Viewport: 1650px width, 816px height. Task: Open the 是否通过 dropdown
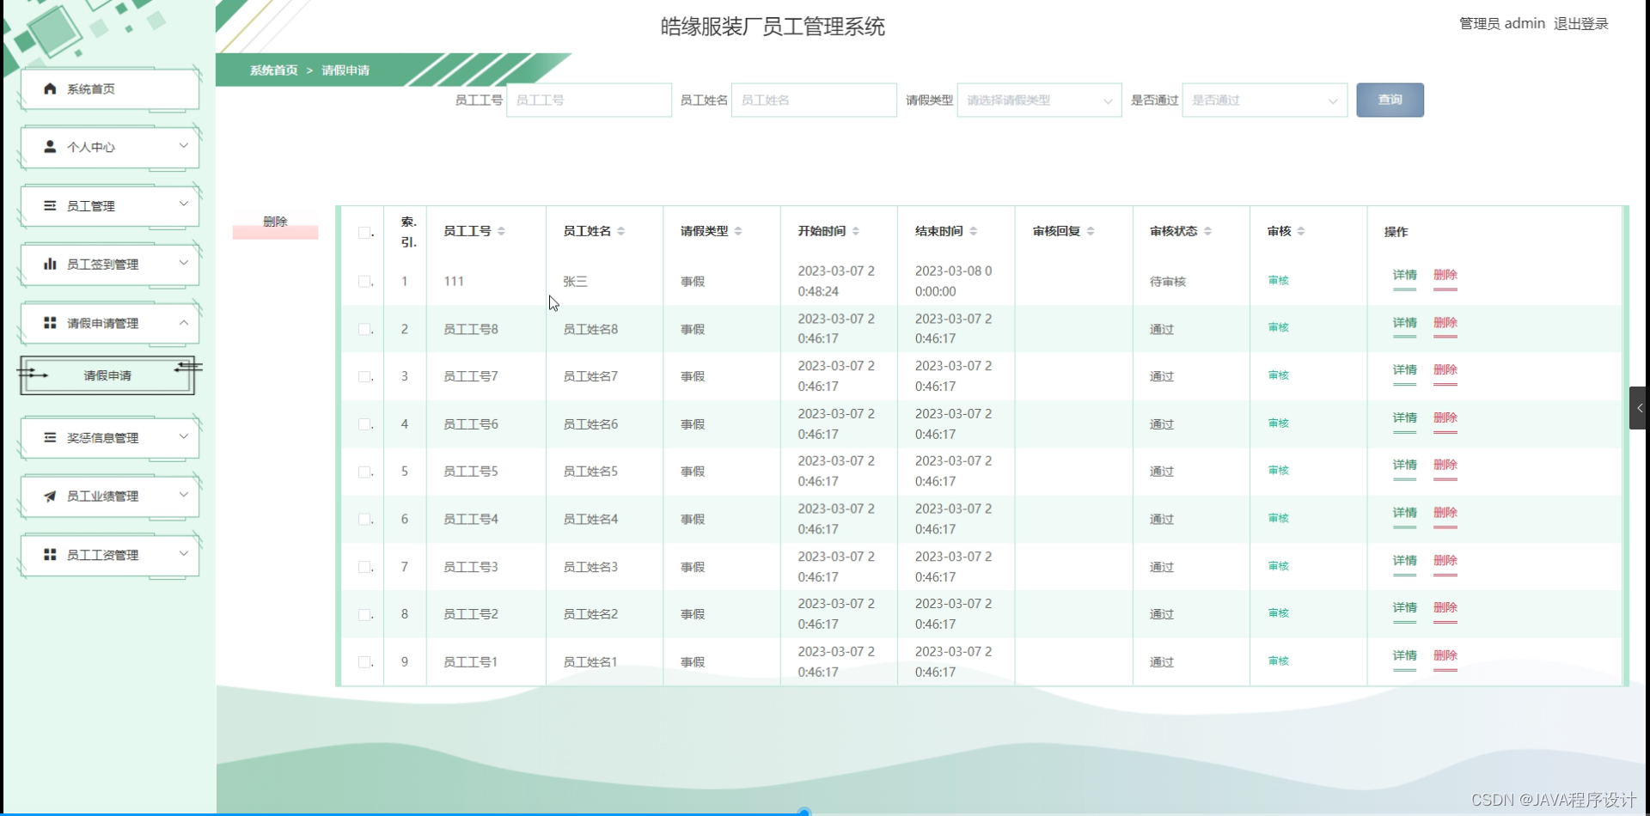point(1263,100)
